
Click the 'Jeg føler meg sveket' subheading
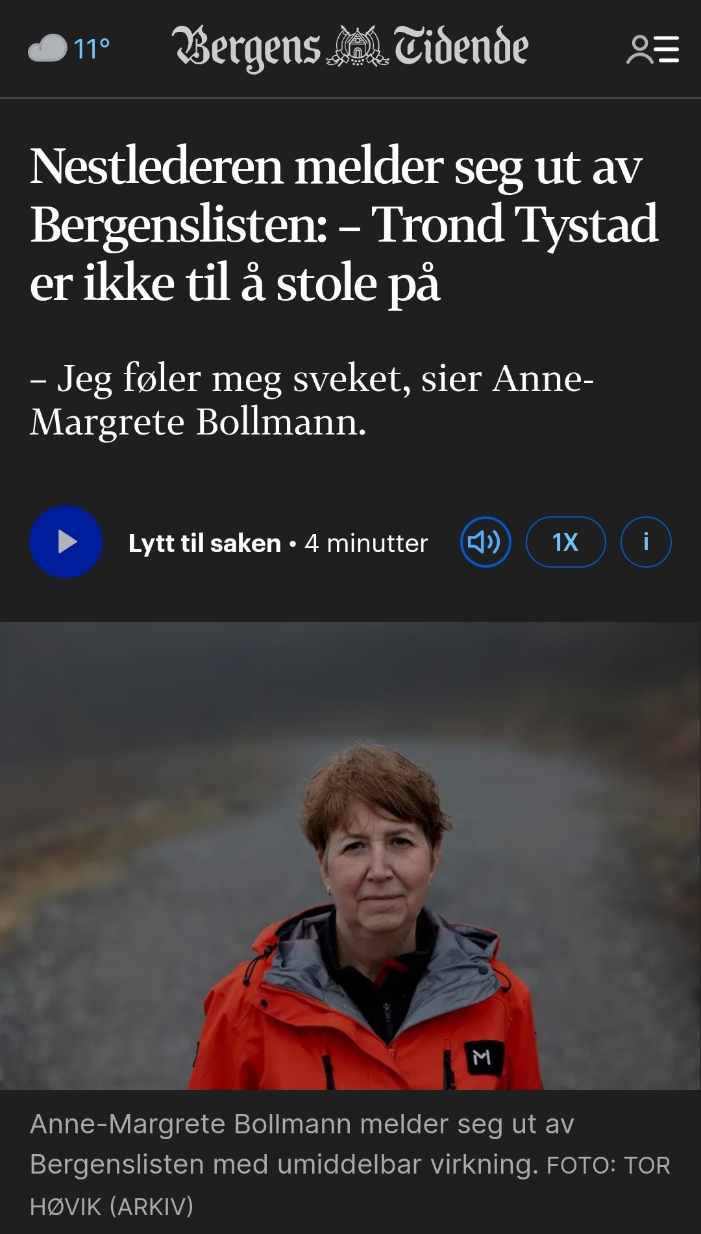click(x=312, y=399)
